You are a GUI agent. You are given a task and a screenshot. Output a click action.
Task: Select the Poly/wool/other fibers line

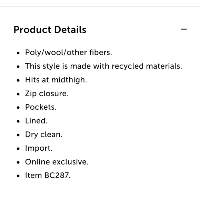[69, 52]
